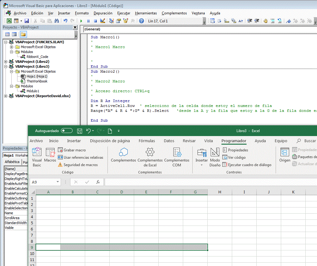
Task: Open the Herramientas menu in VBA editor
Action: pyautogui.click(x=146, y=13)
